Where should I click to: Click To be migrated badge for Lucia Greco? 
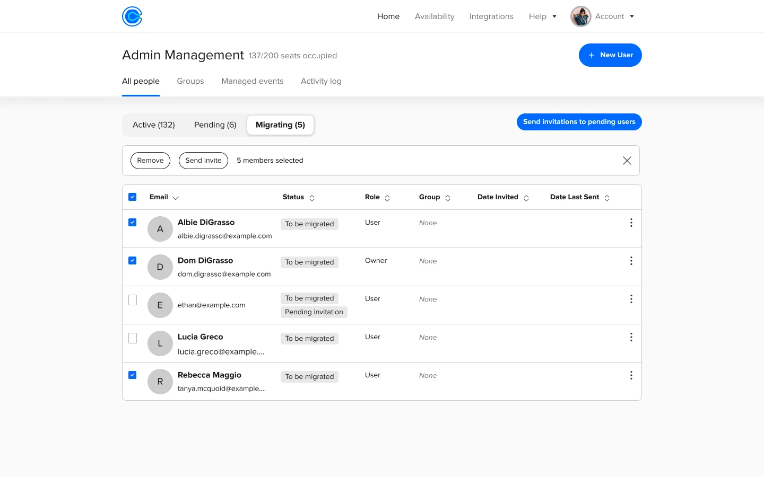pyautogui.click(x=309, y=339)
